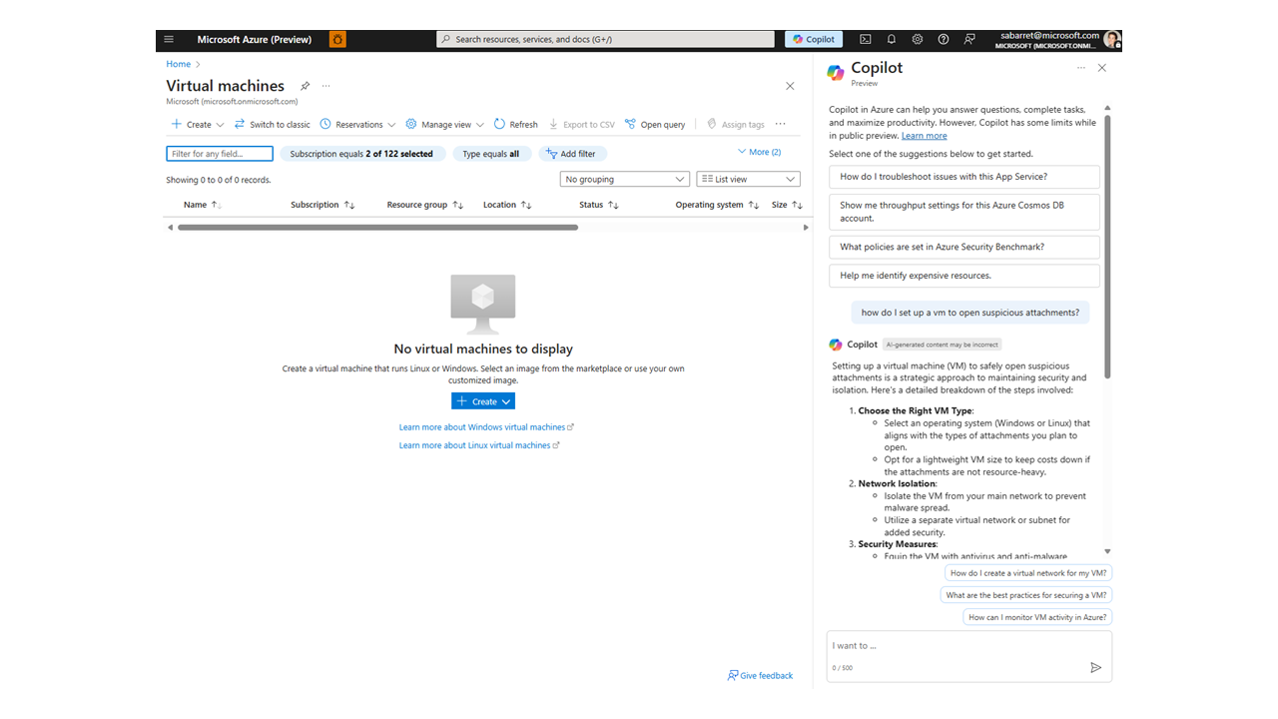The height and width of the screenshot is (719, 1278).
Task: Open the List view dropdown
Action: pyautogui.click(x=748, y=180)
